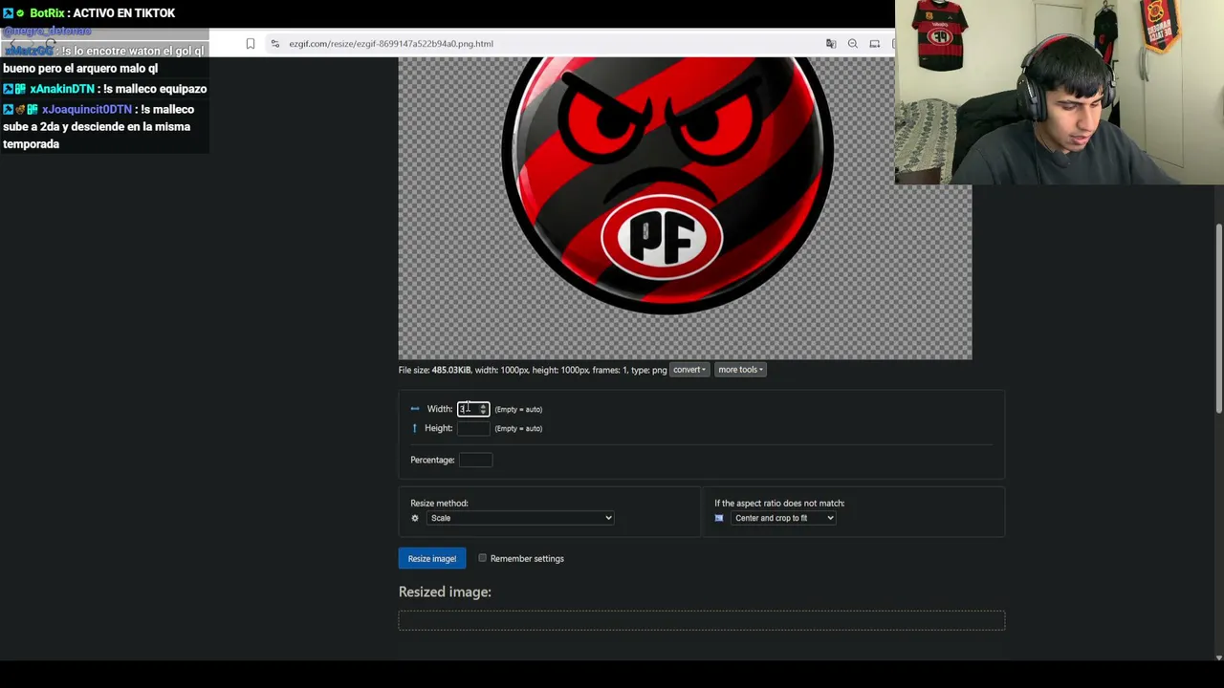This screenshot has height=688, width=1224.
Task: Click the height arrow icon beside Height
Action: pyautogui.click(x=415, y=428)
